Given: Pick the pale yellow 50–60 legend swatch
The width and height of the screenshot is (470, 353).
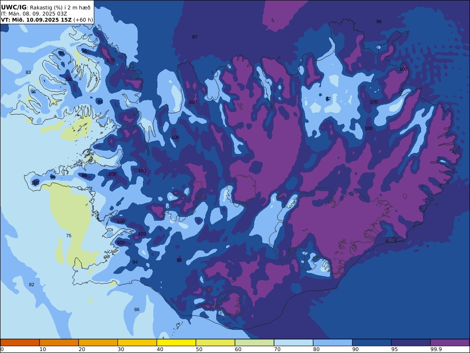Looking at the screenshot, I should tap(215, 343).
